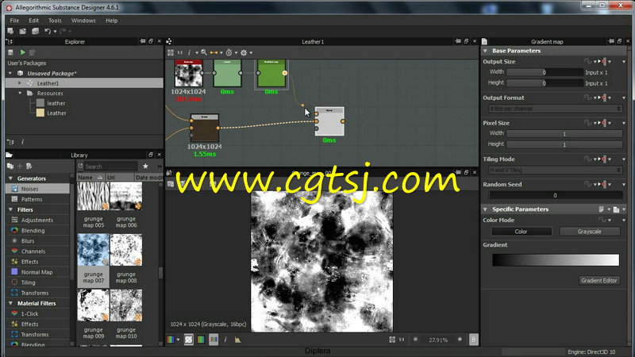Click the Normal Map category icon

[14, 272]
